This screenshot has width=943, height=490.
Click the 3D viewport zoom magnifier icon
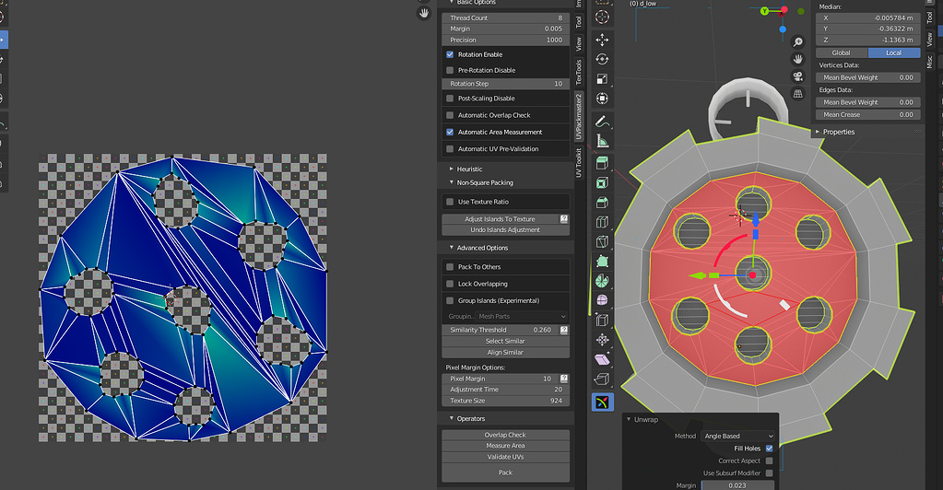(x=798, y=41)
